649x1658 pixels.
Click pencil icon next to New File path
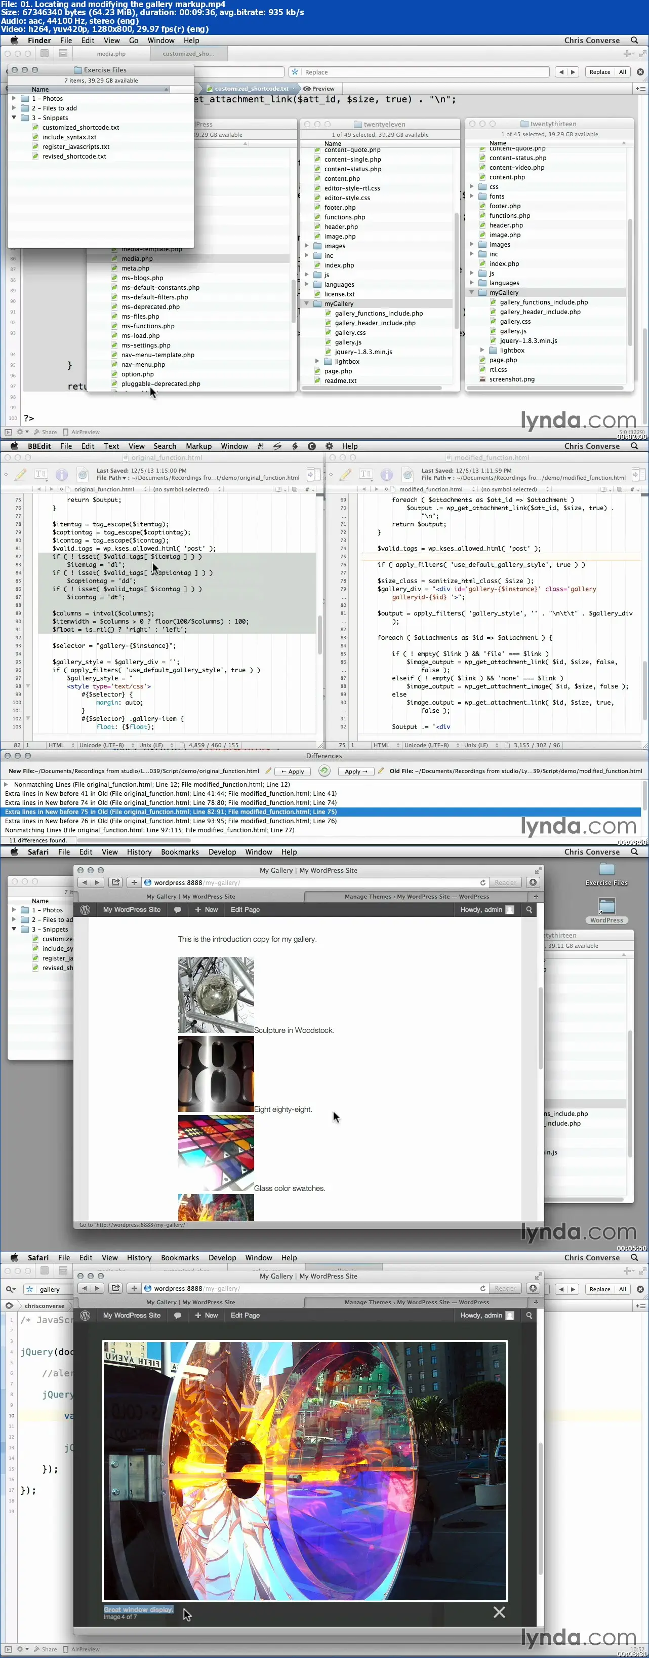268,770
